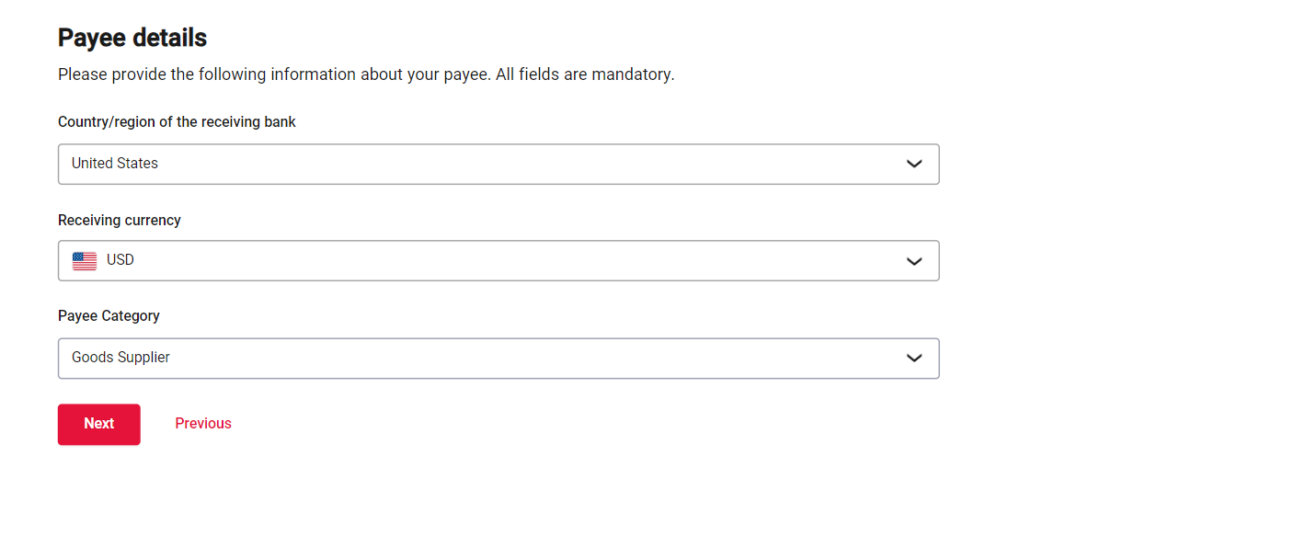Click the chevron arrow in the Receiving currency field

(x=913, y=261)
